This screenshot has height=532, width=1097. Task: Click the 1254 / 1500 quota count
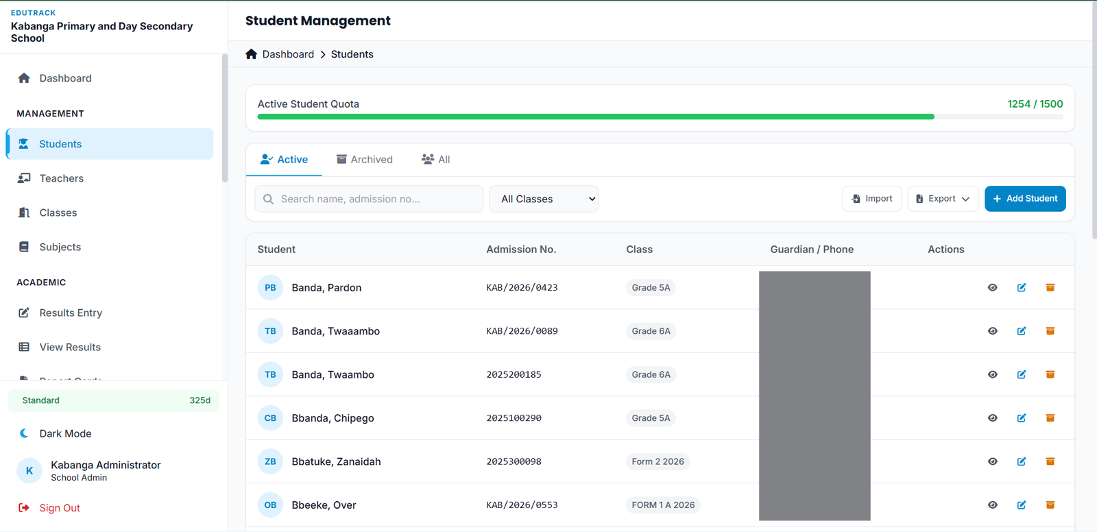[1035, 104]
